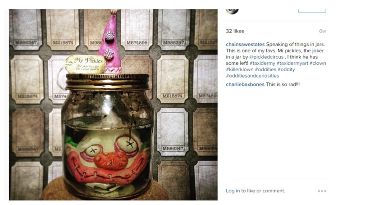
Task: Click the 32 likes count
Action: point(235,31)
